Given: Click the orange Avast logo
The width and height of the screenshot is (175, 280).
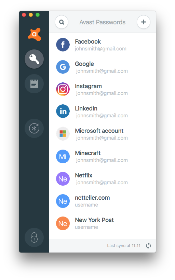Looking at the screenshot, I should (34, 34).
